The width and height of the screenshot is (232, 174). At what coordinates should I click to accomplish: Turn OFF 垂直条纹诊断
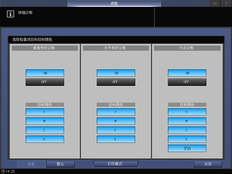pos(45,82)
